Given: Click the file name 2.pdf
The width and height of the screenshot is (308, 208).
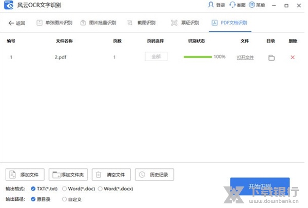Looking at the screenshot, I should [x=61, y=57].
